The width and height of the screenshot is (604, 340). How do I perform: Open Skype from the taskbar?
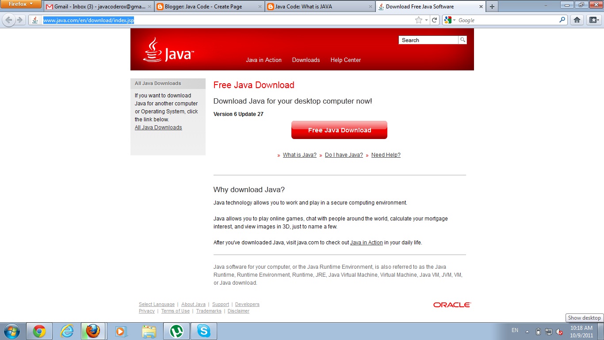pos(203,331)
